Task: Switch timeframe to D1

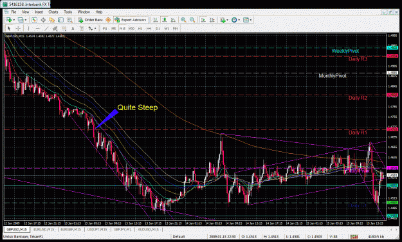Action: click(x=158, y=28)
